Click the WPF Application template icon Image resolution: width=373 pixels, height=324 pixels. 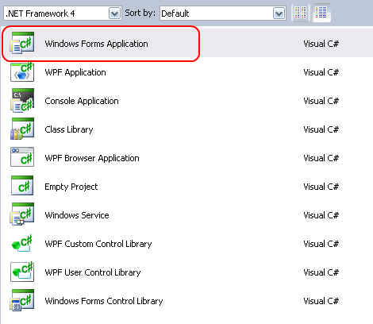pos(22,71)
